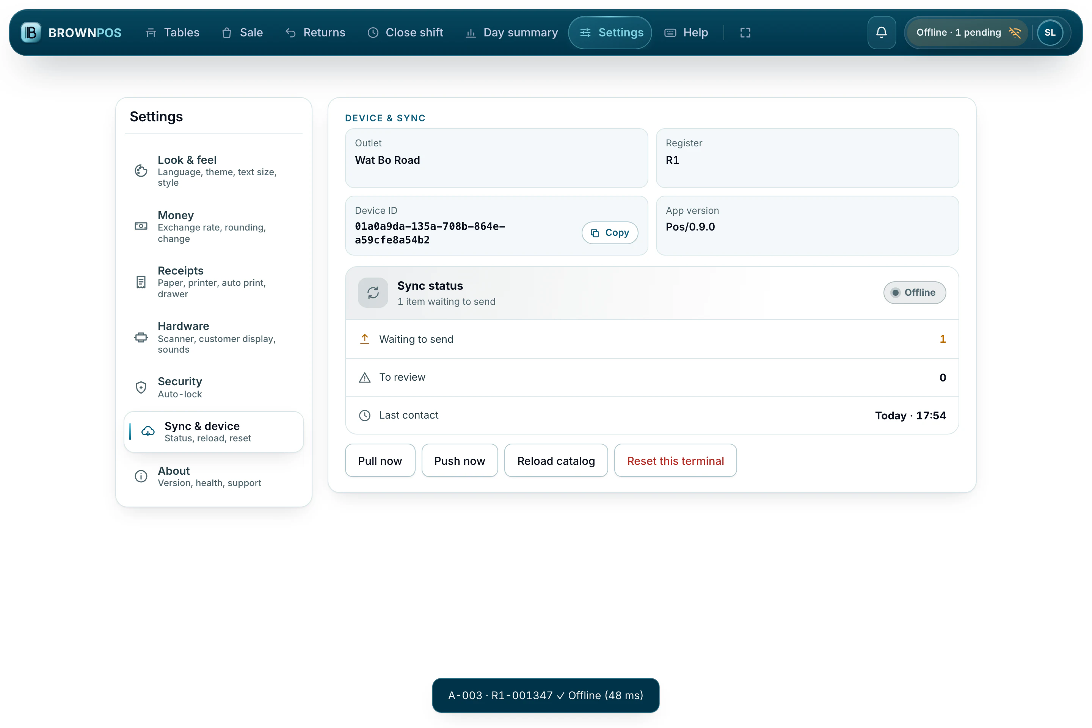The height and width of the screenshot is (728, 1092).
Task: Click the Security shield icon
Action: click(x=141, y=387)
